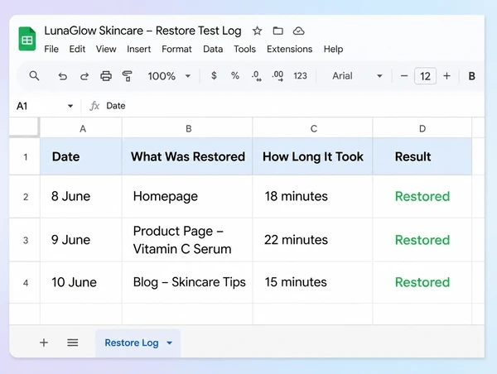Open the Edit menu
This screenshot has width=497, height=374.
(77, 49)
